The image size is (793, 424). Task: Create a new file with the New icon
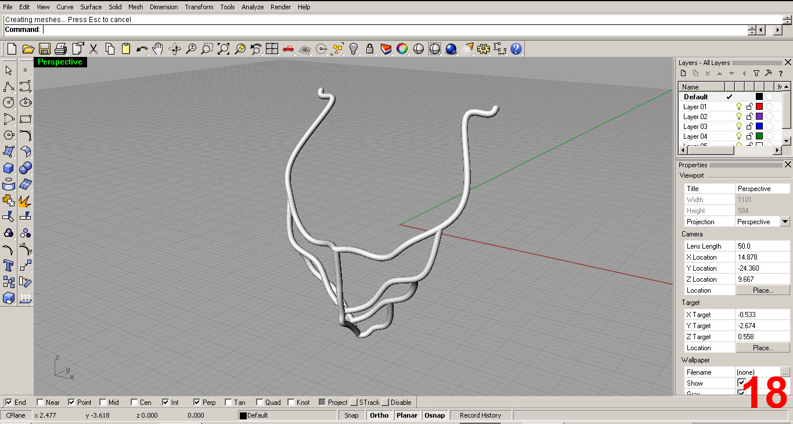(12, 49)
